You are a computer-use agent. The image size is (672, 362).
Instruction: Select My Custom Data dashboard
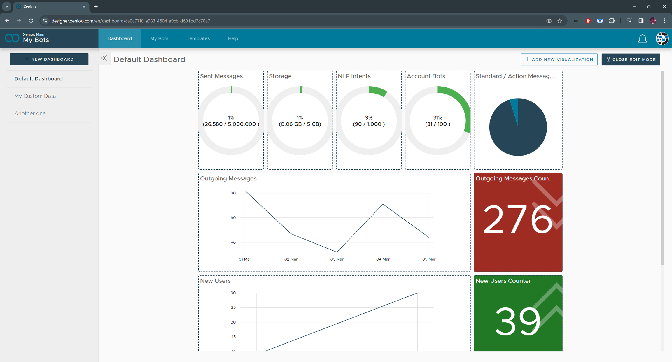(x=35, y=96)
